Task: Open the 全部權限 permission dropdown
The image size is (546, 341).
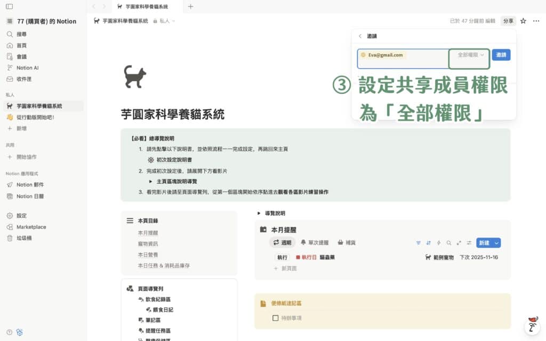Action: click(470, 55)
